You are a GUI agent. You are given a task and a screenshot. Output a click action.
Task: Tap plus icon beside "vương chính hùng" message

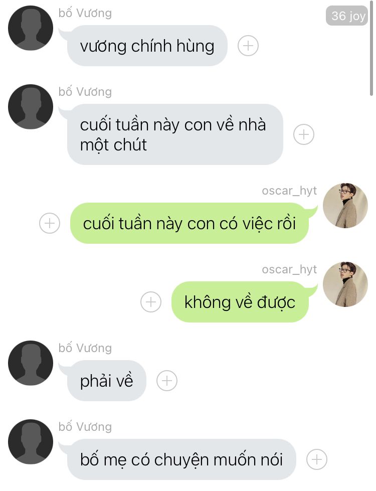pyautogui.click(x=248, y=46)
